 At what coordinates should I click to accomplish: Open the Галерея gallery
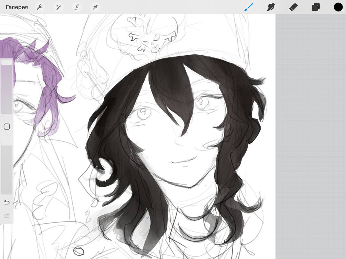tap(17, 7)
